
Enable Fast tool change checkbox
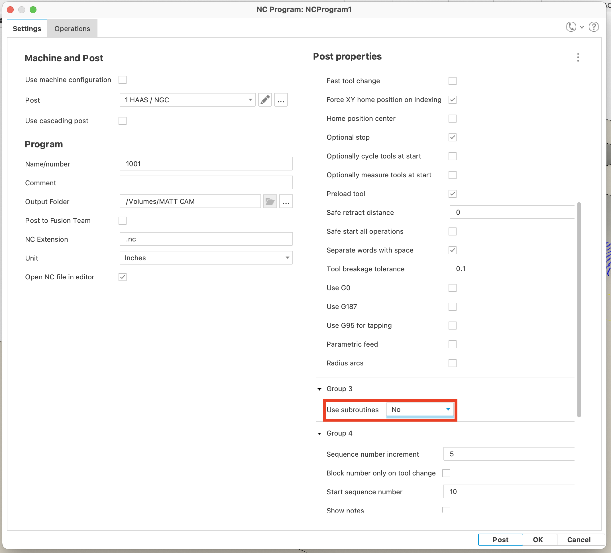pyautogui.click(x=452, y=81)
